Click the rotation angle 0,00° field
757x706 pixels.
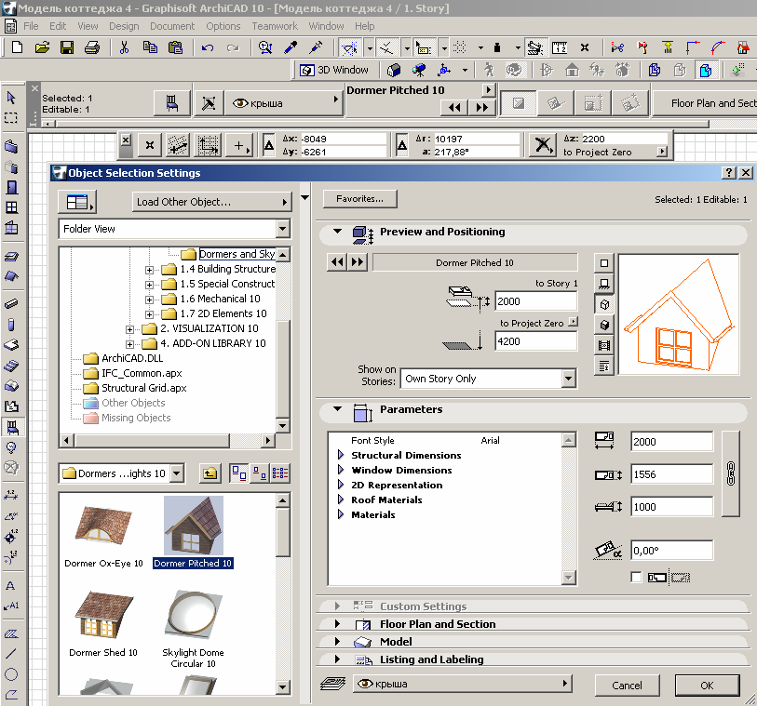point(671,551)
